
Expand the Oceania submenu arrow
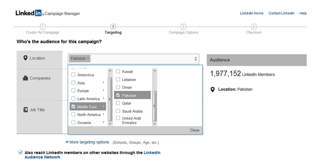coord(104,122)
